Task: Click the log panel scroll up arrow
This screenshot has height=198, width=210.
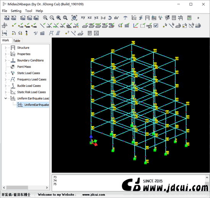Action: point(207,177)
